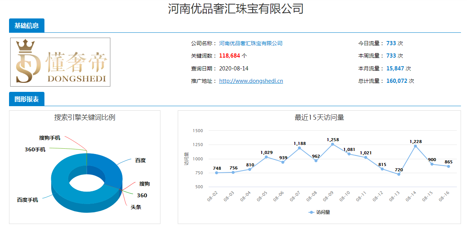The height and width of the screenshot is (230, 467).
Task: Click the 08-14 data point valued 1,228
Action: [x=415, y=146]
